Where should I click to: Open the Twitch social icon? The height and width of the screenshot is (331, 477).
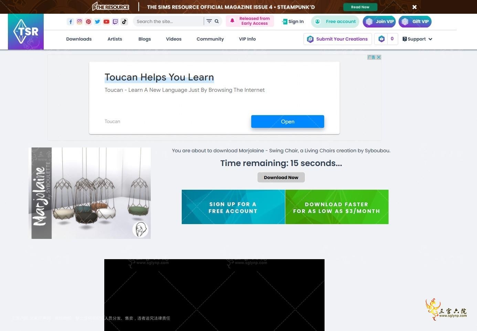point(115,22)
